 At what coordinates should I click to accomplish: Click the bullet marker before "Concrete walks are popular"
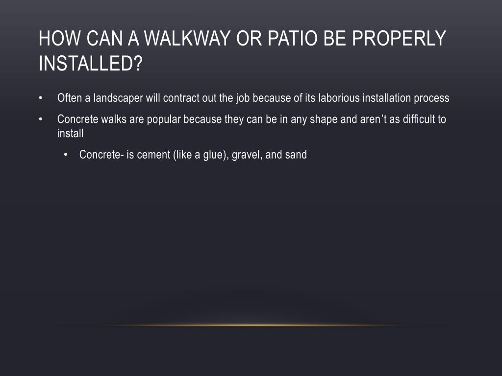41,119
